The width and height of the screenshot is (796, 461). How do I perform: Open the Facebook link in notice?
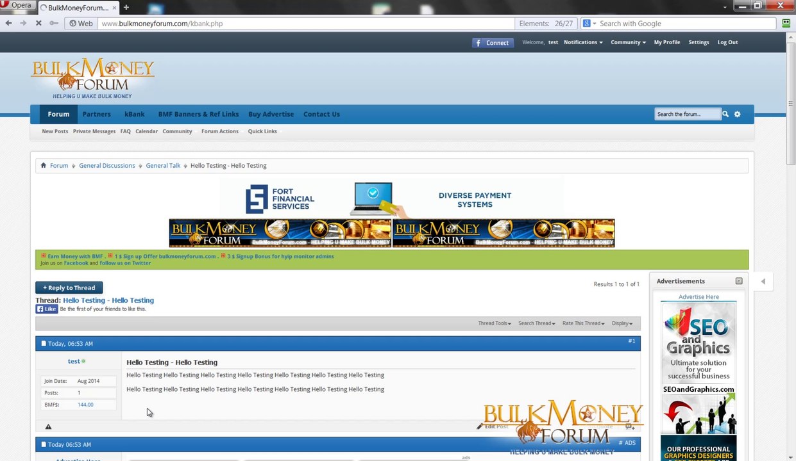76,263
